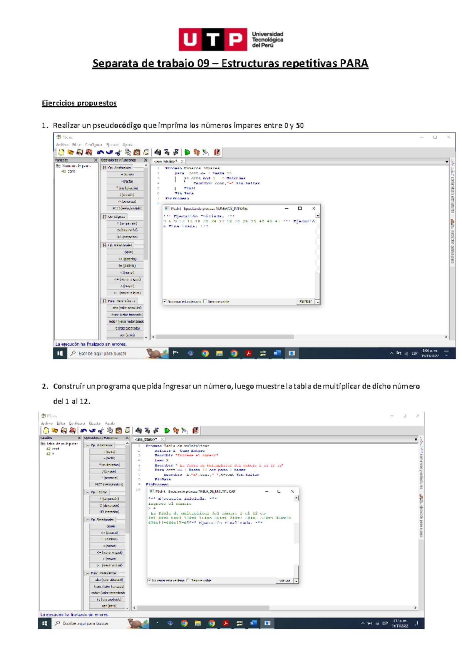Collapse 'Func. Matemáticas' group in Numeros Impares PSeInt
The width and height of the screenshot is (462, 653).
click(x=105, y=301)
